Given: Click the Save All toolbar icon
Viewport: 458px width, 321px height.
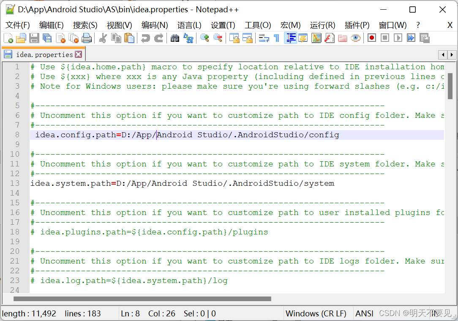Looking at the screenshot, I should [47, 38].
